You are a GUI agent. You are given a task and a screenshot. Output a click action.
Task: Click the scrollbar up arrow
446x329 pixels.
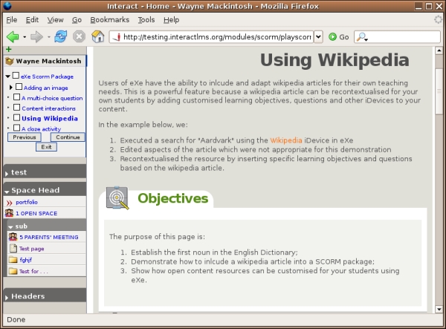(439, 51)
